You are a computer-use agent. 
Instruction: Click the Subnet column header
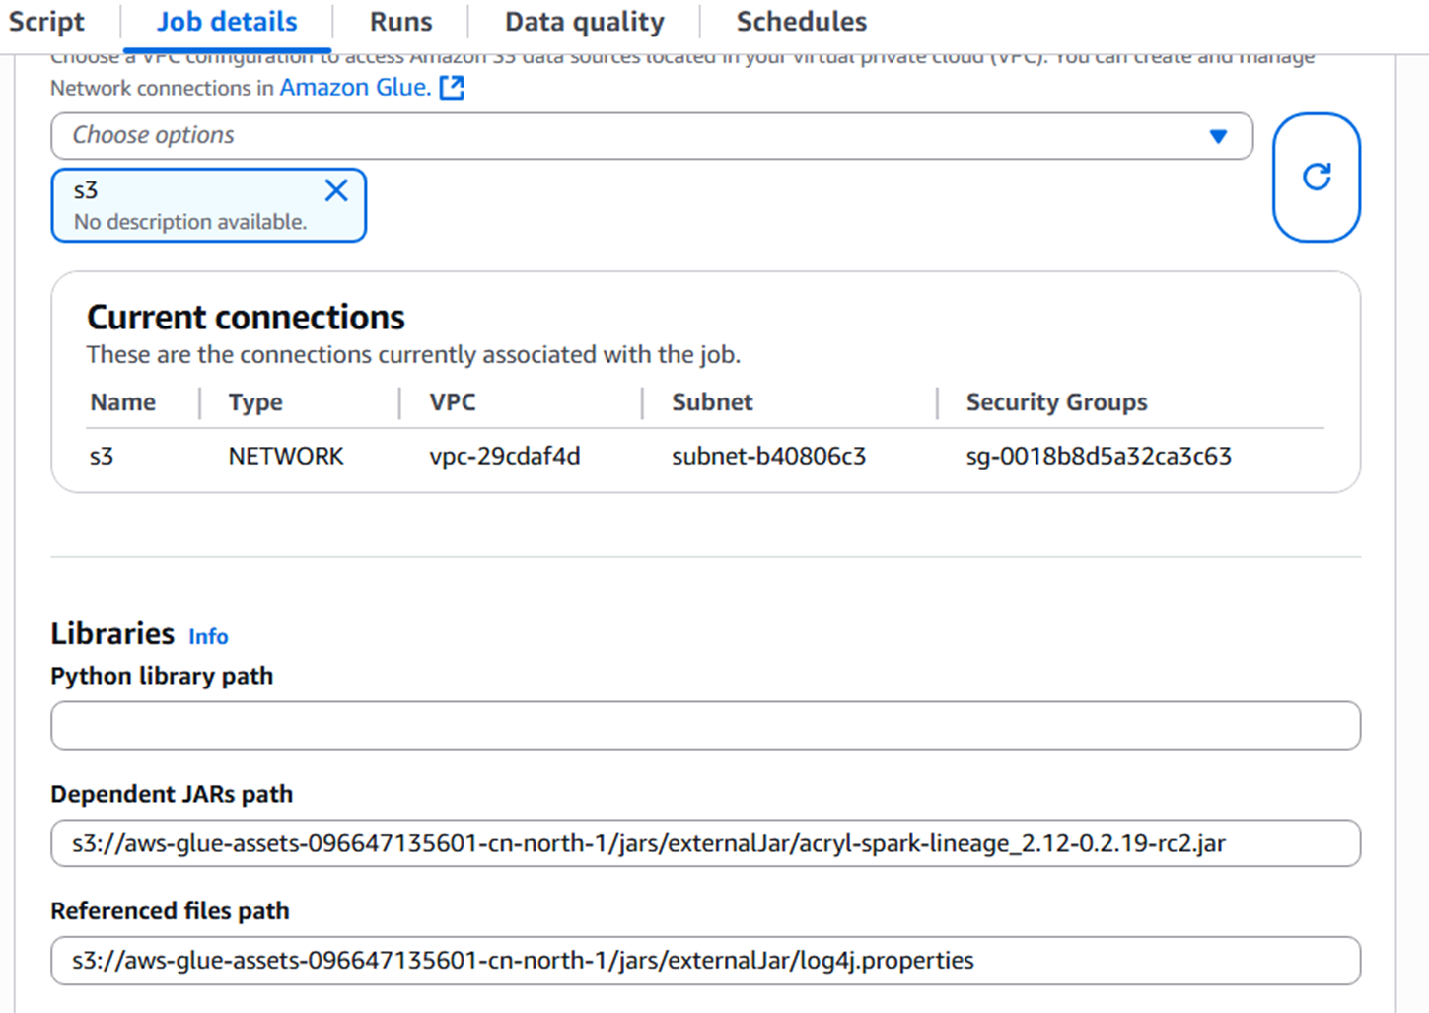pyautogui.click(x=712, y=402)
